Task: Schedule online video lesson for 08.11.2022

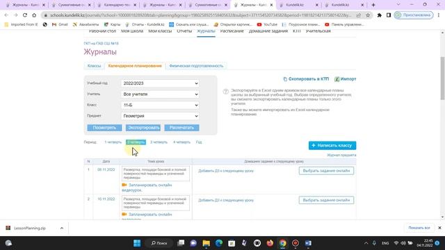Action: [147, 187]
